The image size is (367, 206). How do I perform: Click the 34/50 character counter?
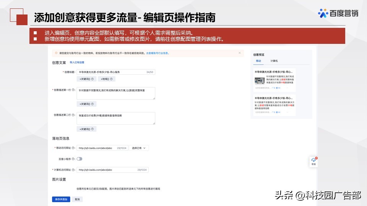[150, 72]
